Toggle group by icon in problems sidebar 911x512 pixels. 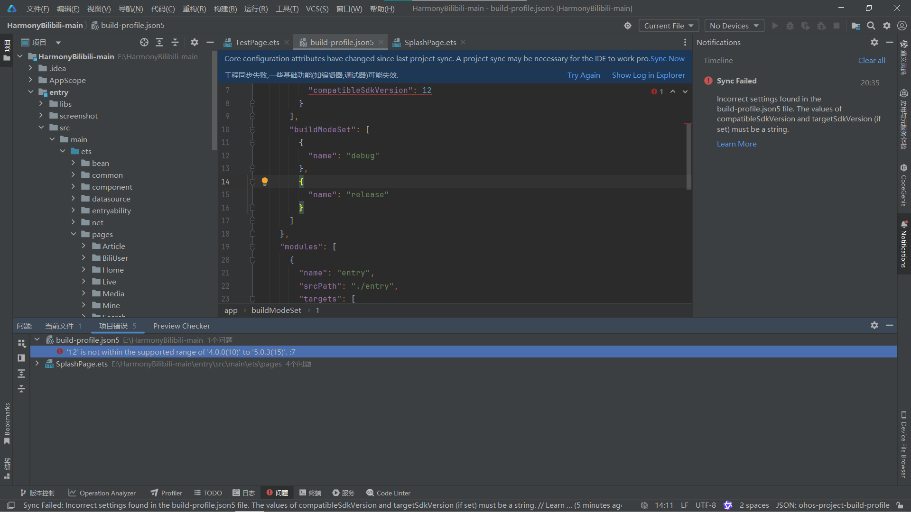(21, 343)
